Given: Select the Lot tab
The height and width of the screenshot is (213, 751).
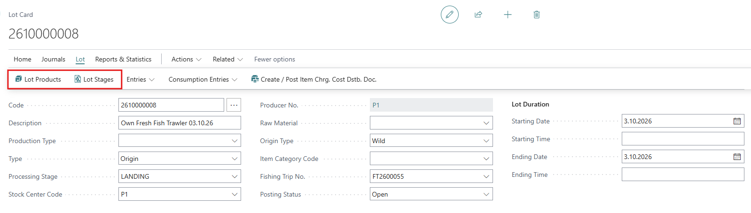Looking at the screenshot, I should [80, 59].
